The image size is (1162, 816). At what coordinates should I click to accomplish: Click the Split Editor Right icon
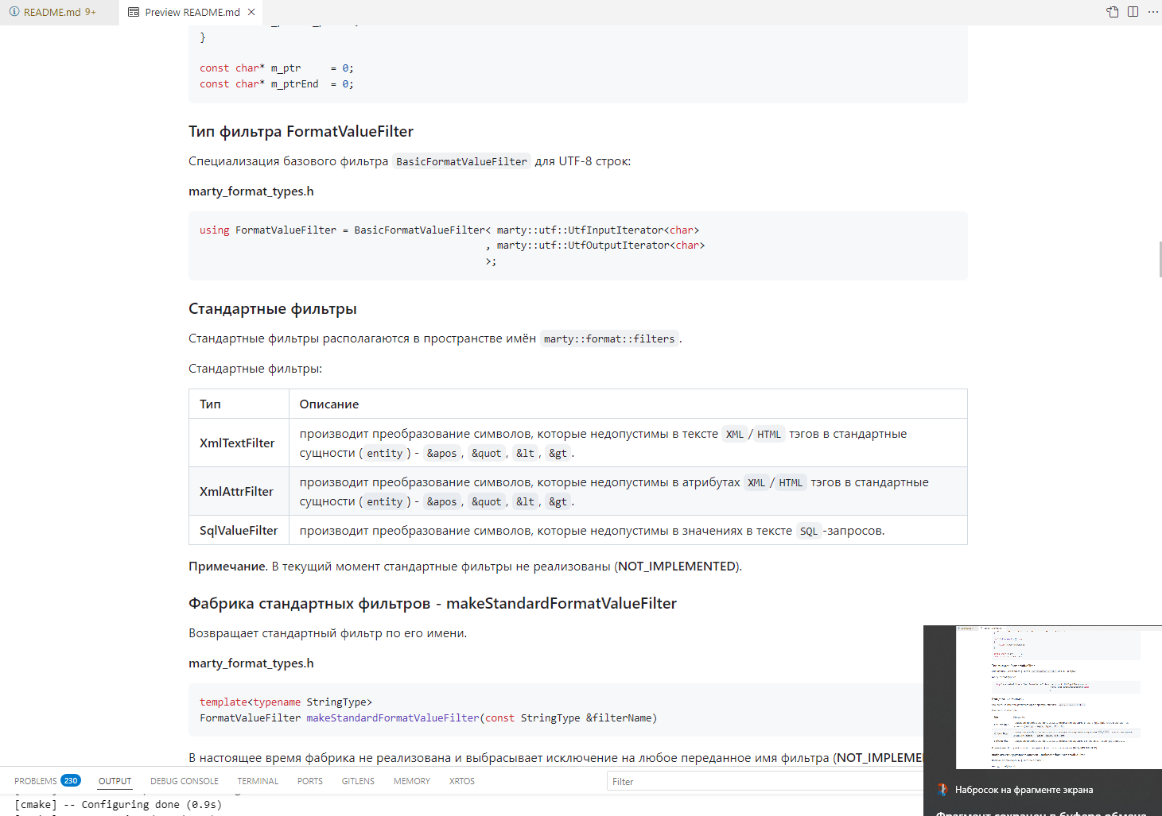coord(1133,12)
